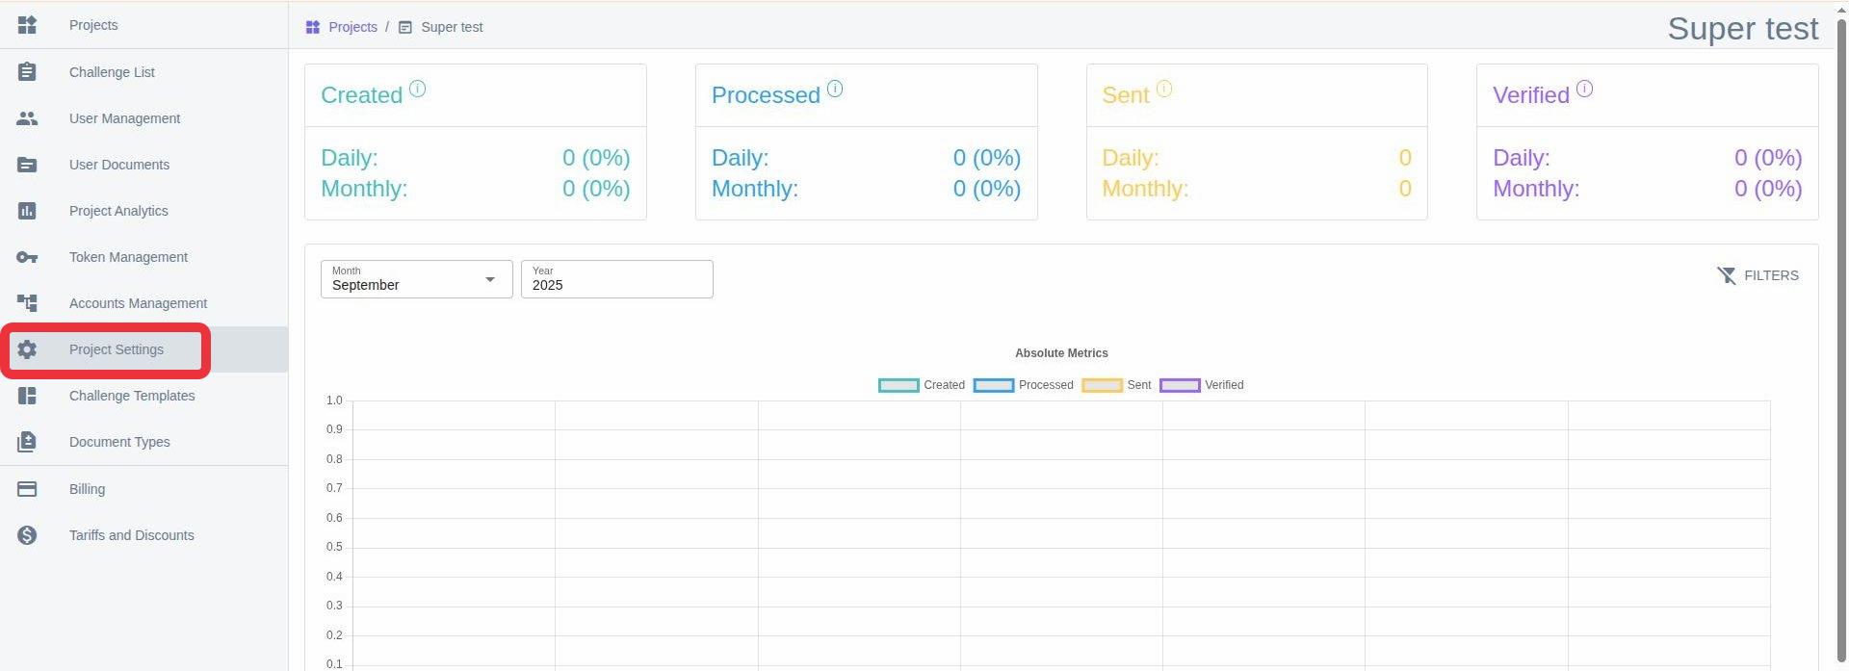
Task: Go to Challenge Templates in the sidebar
Action: click(x=132, y=396)
